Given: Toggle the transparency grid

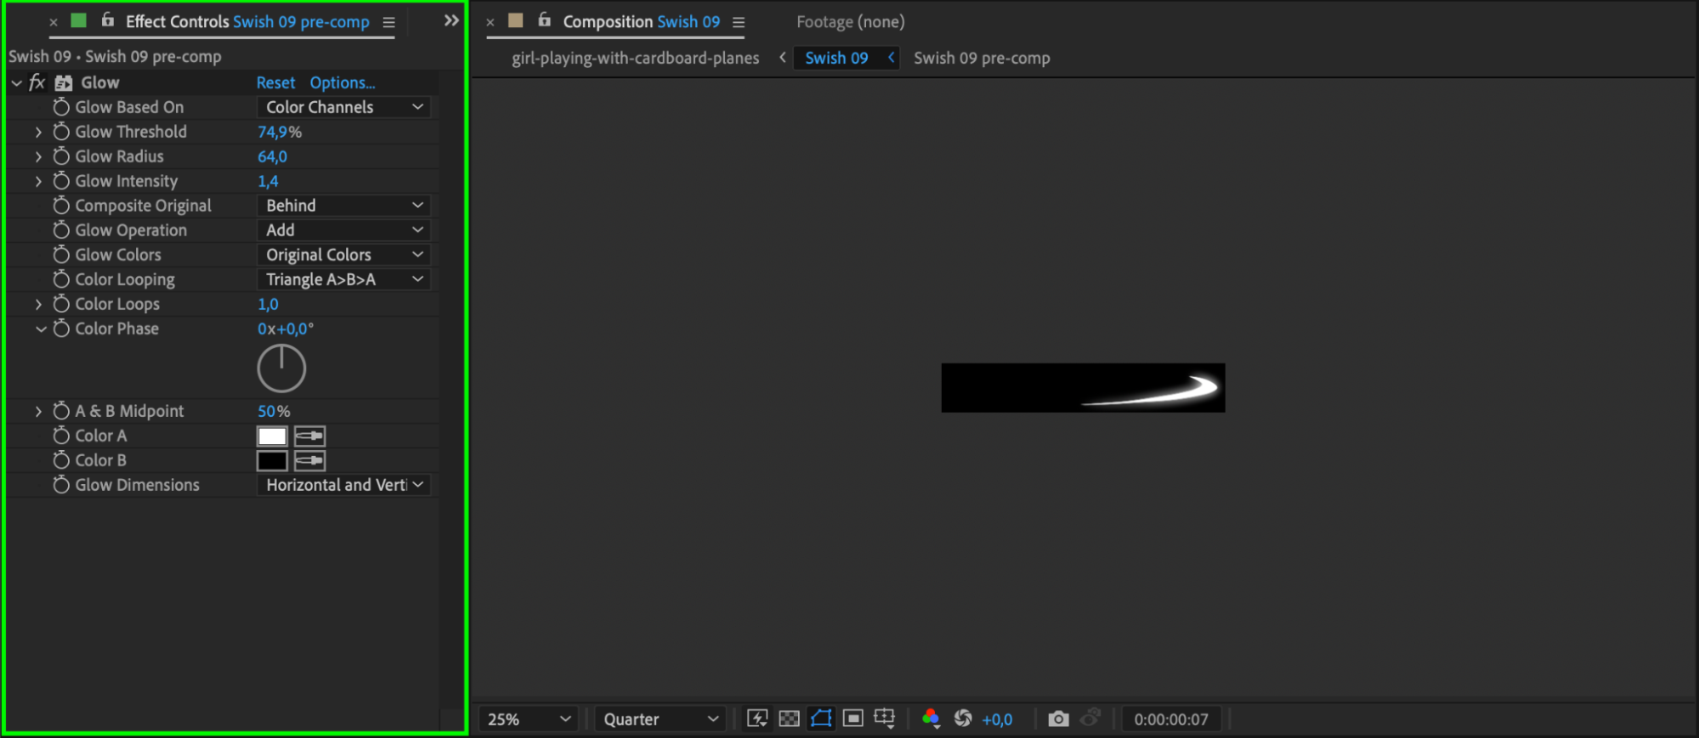Looking at the screenshot, I should click(789, 718).
